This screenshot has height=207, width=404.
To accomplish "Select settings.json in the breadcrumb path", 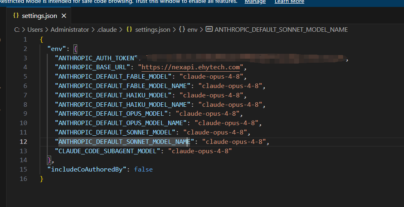I will [152, 30].
